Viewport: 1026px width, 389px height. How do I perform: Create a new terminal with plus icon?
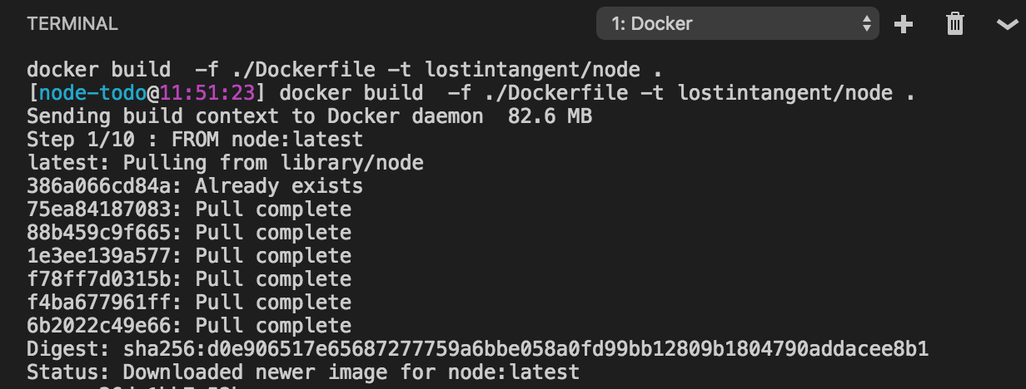(x=904, y=24)
